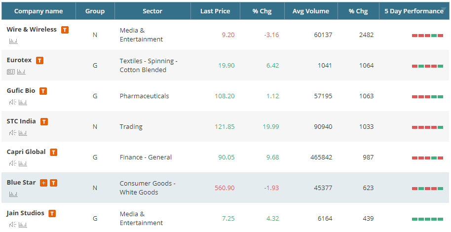Click average volume 60137 for Wire & Wireless

pyautogui.click(x=323, y=35)
